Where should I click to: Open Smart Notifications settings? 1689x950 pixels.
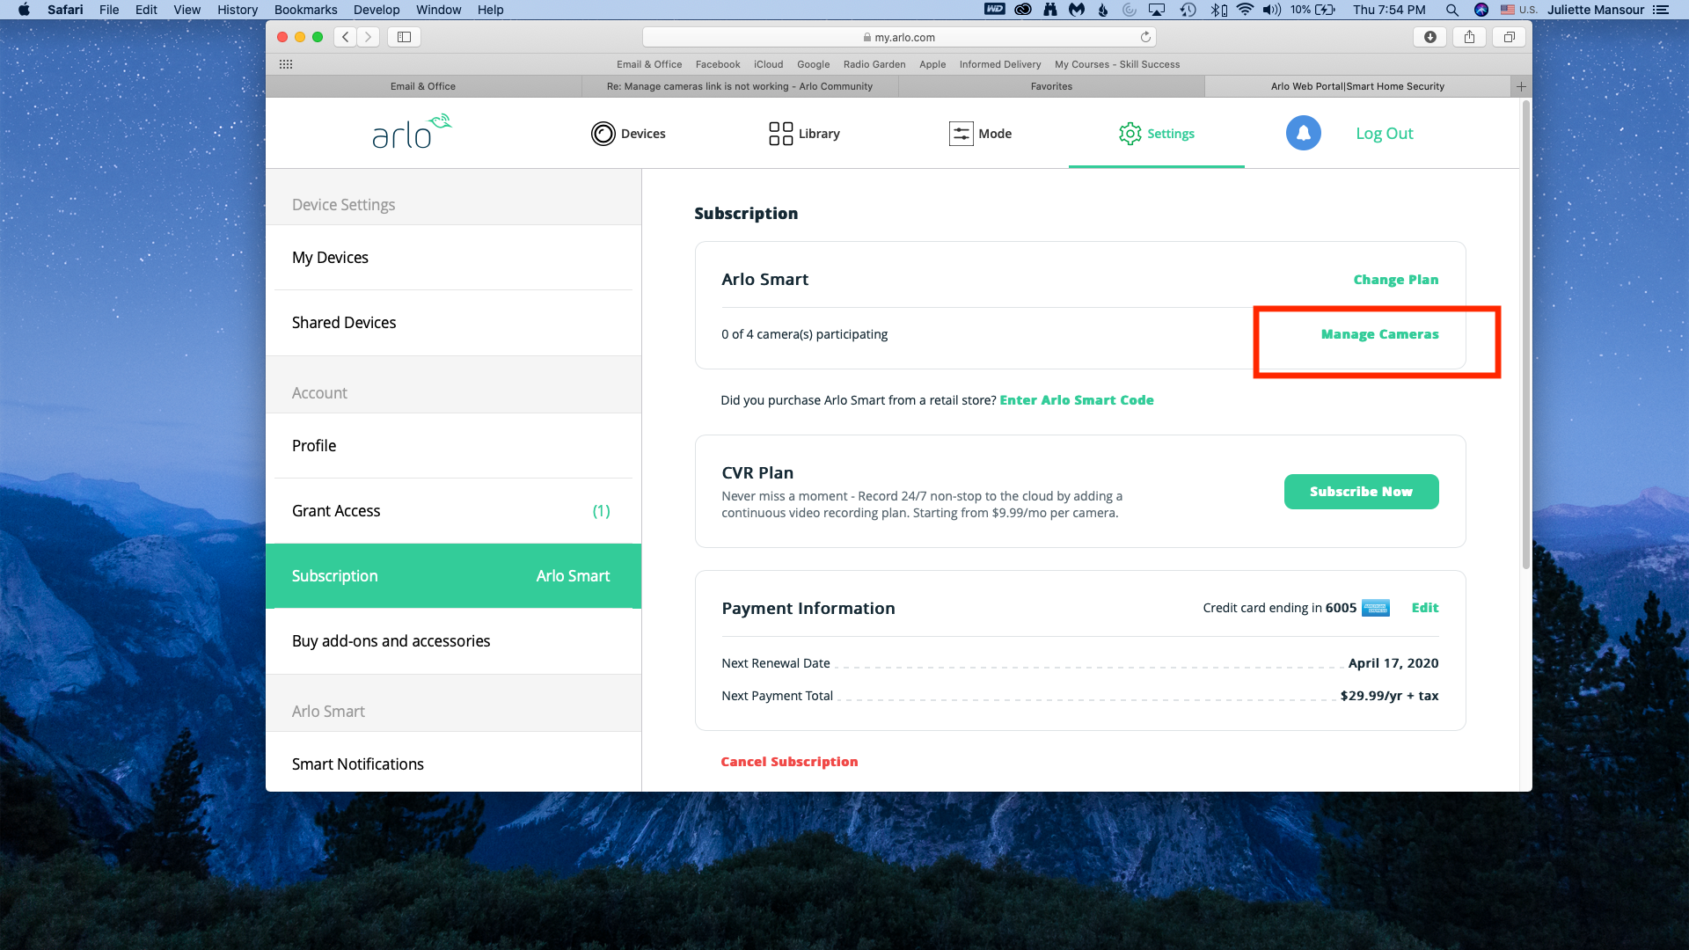click(x=357, y=764)
